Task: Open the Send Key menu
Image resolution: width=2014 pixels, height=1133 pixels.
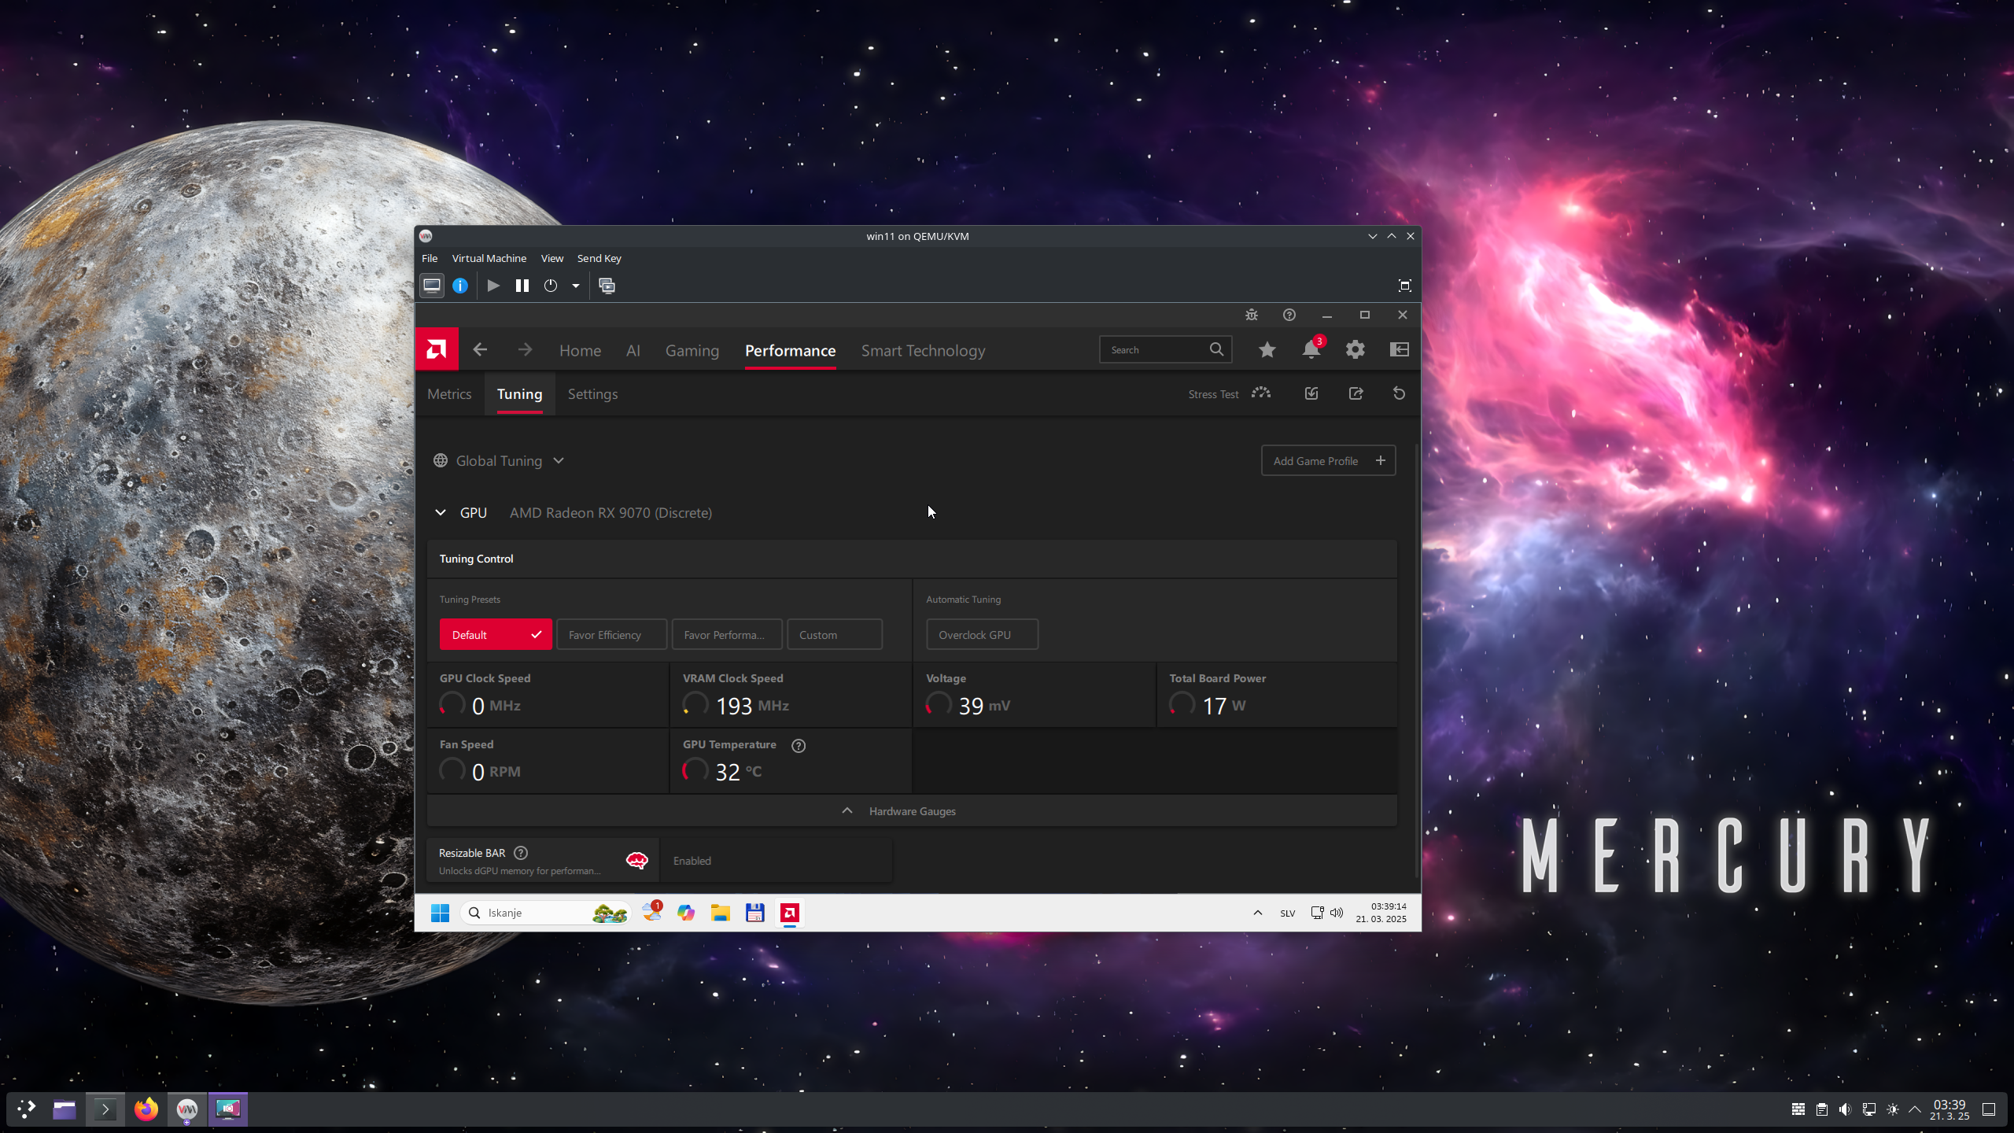Action: [599, 258]
